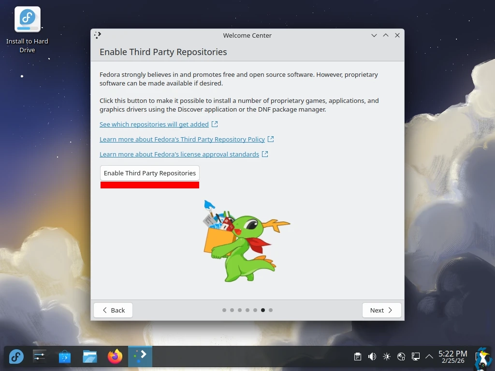The height and width of the screenshot is (371, 495).
Task: Open Dolphin file manager from taskbar
Action: pyautogui.click(x=90, y=357)
